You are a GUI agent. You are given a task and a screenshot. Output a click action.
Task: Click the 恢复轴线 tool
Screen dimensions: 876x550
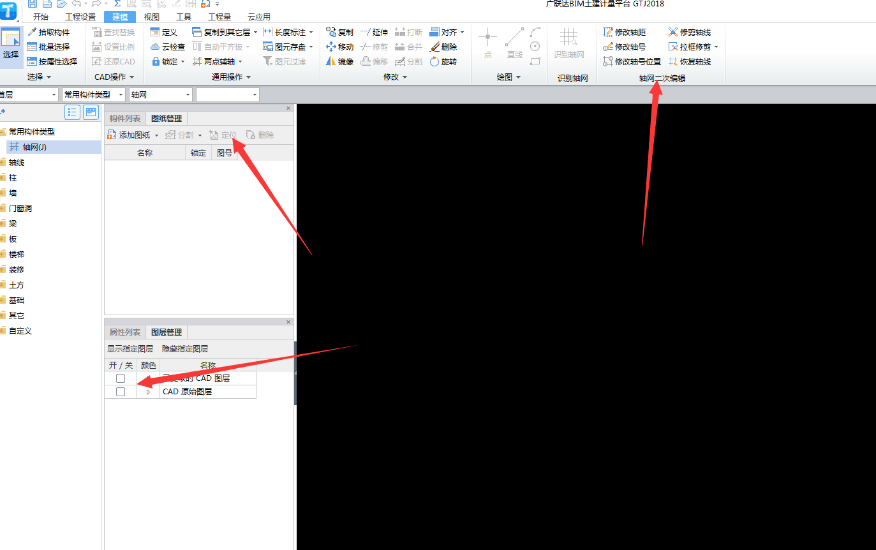690,61
